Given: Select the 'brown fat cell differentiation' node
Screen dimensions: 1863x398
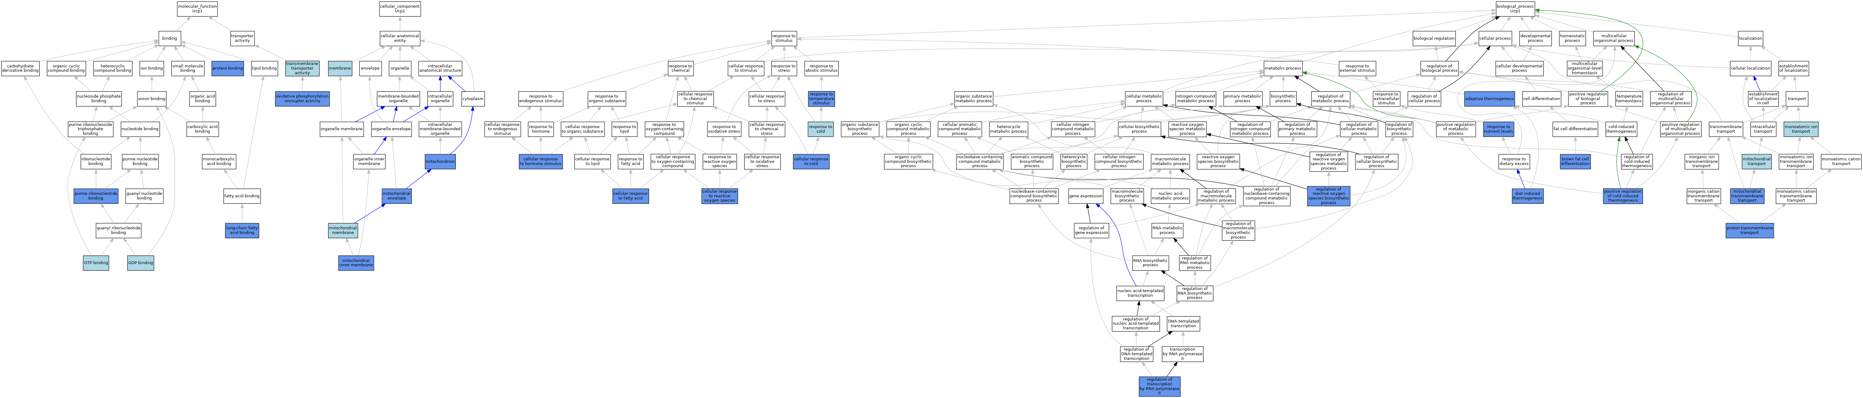Looking at the screenshot, I should point(1575,161).
